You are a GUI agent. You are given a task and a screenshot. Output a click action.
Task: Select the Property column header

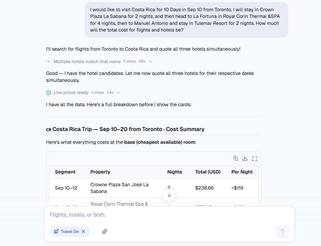tap(100, 172)
